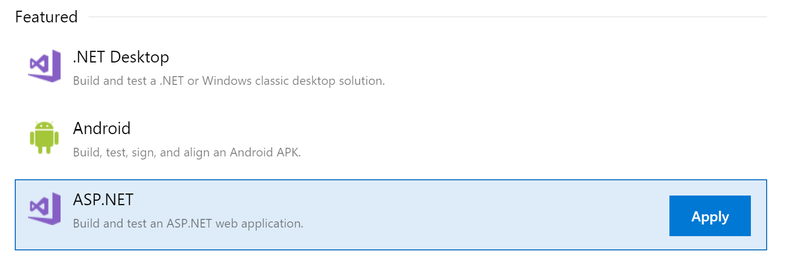Click the ASP.NET web application description
This screenshot has height=258, width=786.
click(188, 223)
